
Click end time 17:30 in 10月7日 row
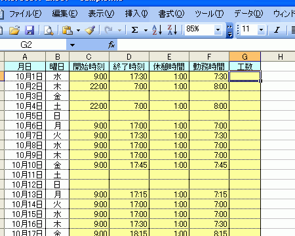(129, 136)
